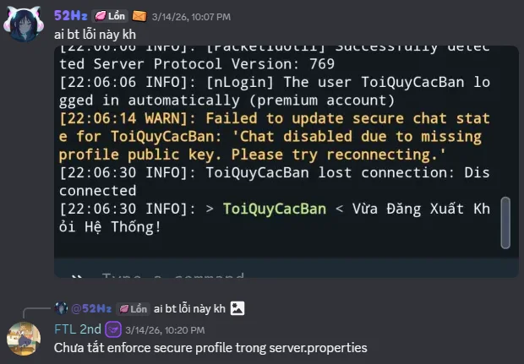Click the 52Hz username on first message

click(x=71, y=16)
